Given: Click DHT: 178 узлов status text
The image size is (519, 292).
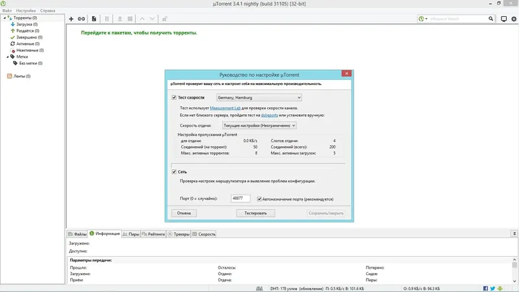Looking at the screenshot, I should (296, 289).
